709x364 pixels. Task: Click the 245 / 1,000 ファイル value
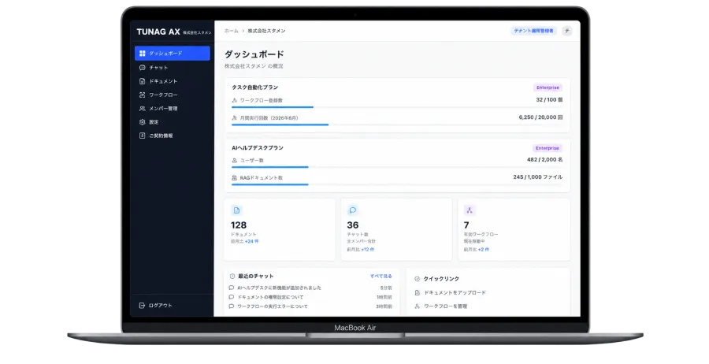pos(538,177)
